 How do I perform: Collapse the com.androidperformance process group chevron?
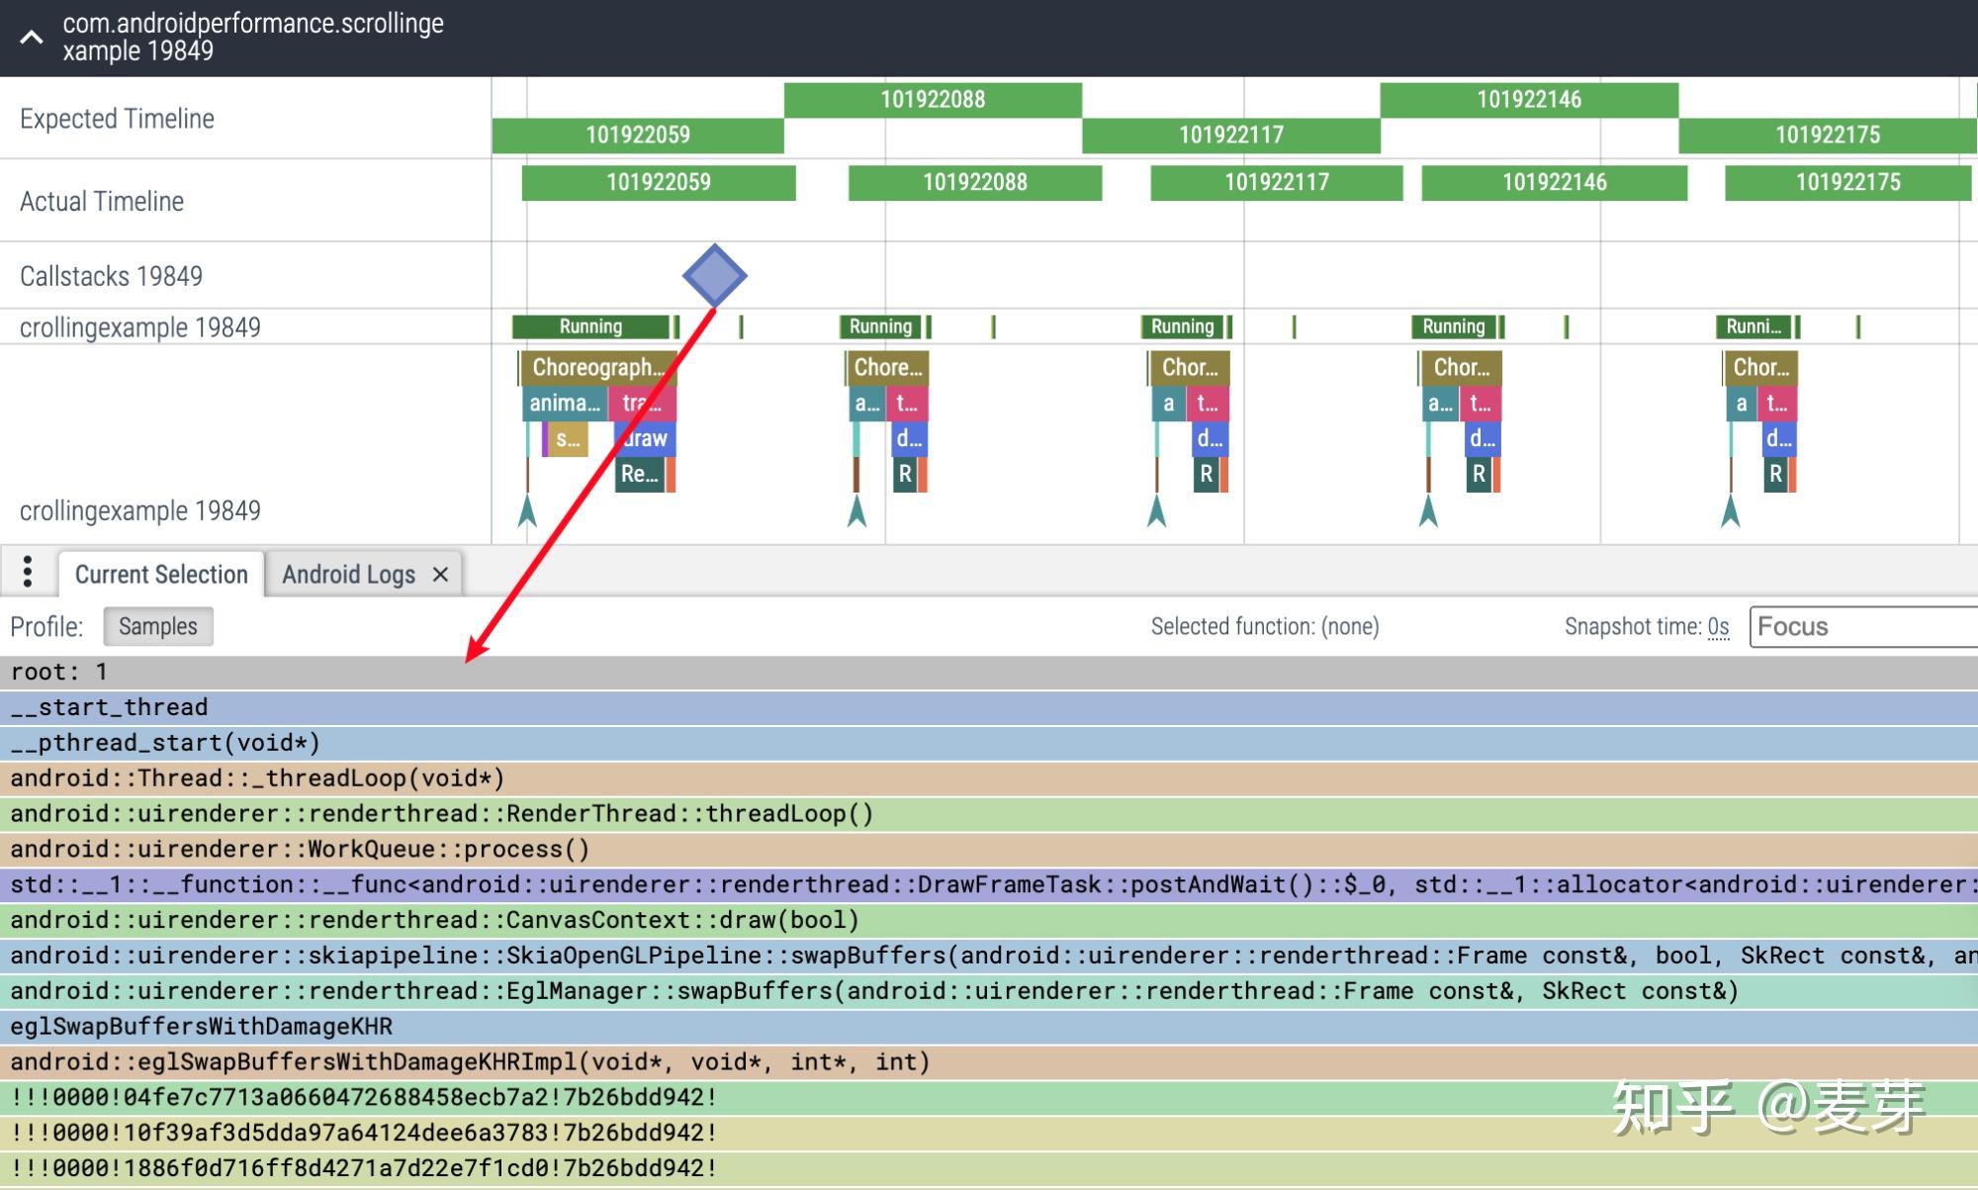[x=32, y=38]
